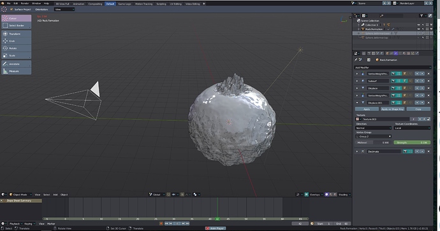The width and height of the screenshot is (440, 231).
Task: Select the Select Border tool
Action: coord(17,25)
